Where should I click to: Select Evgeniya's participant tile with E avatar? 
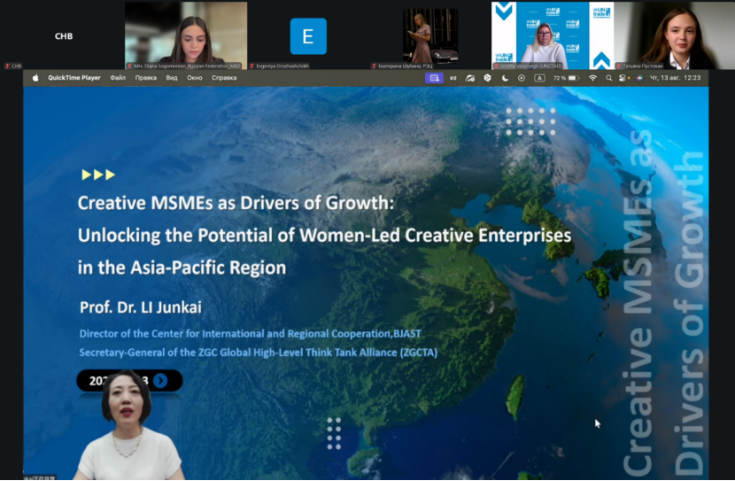coord(308,36)
